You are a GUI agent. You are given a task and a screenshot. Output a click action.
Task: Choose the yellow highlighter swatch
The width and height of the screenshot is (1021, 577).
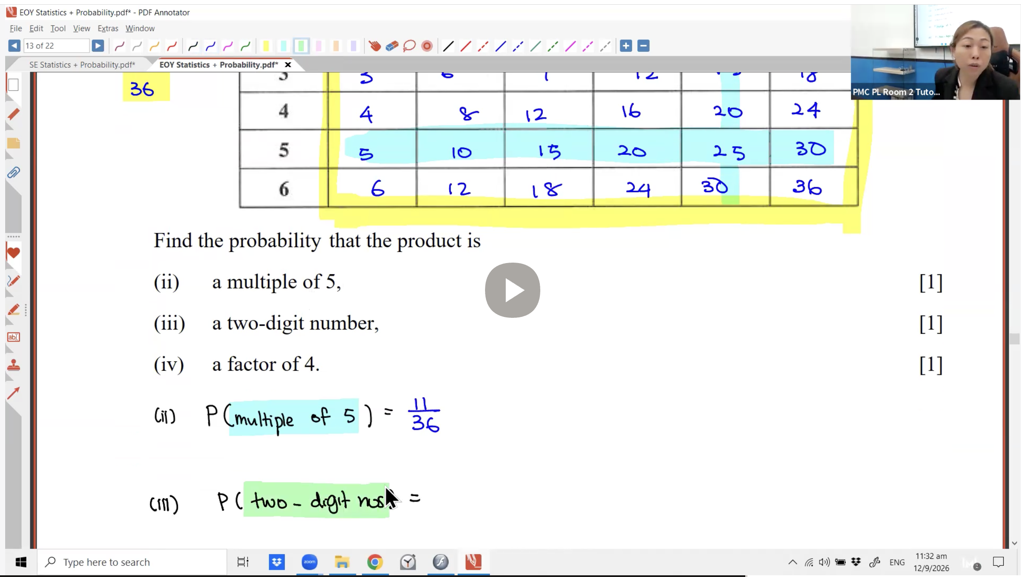click(266, 46)
